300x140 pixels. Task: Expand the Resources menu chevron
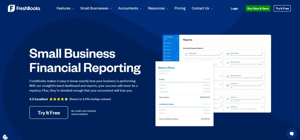[x=167, y=9]
